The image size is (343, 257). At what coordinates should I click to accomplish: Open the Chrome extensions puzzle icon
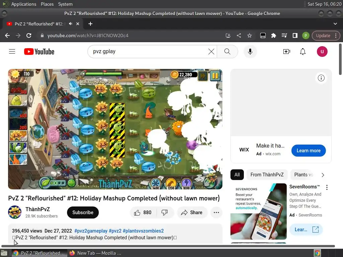[273, 35]
